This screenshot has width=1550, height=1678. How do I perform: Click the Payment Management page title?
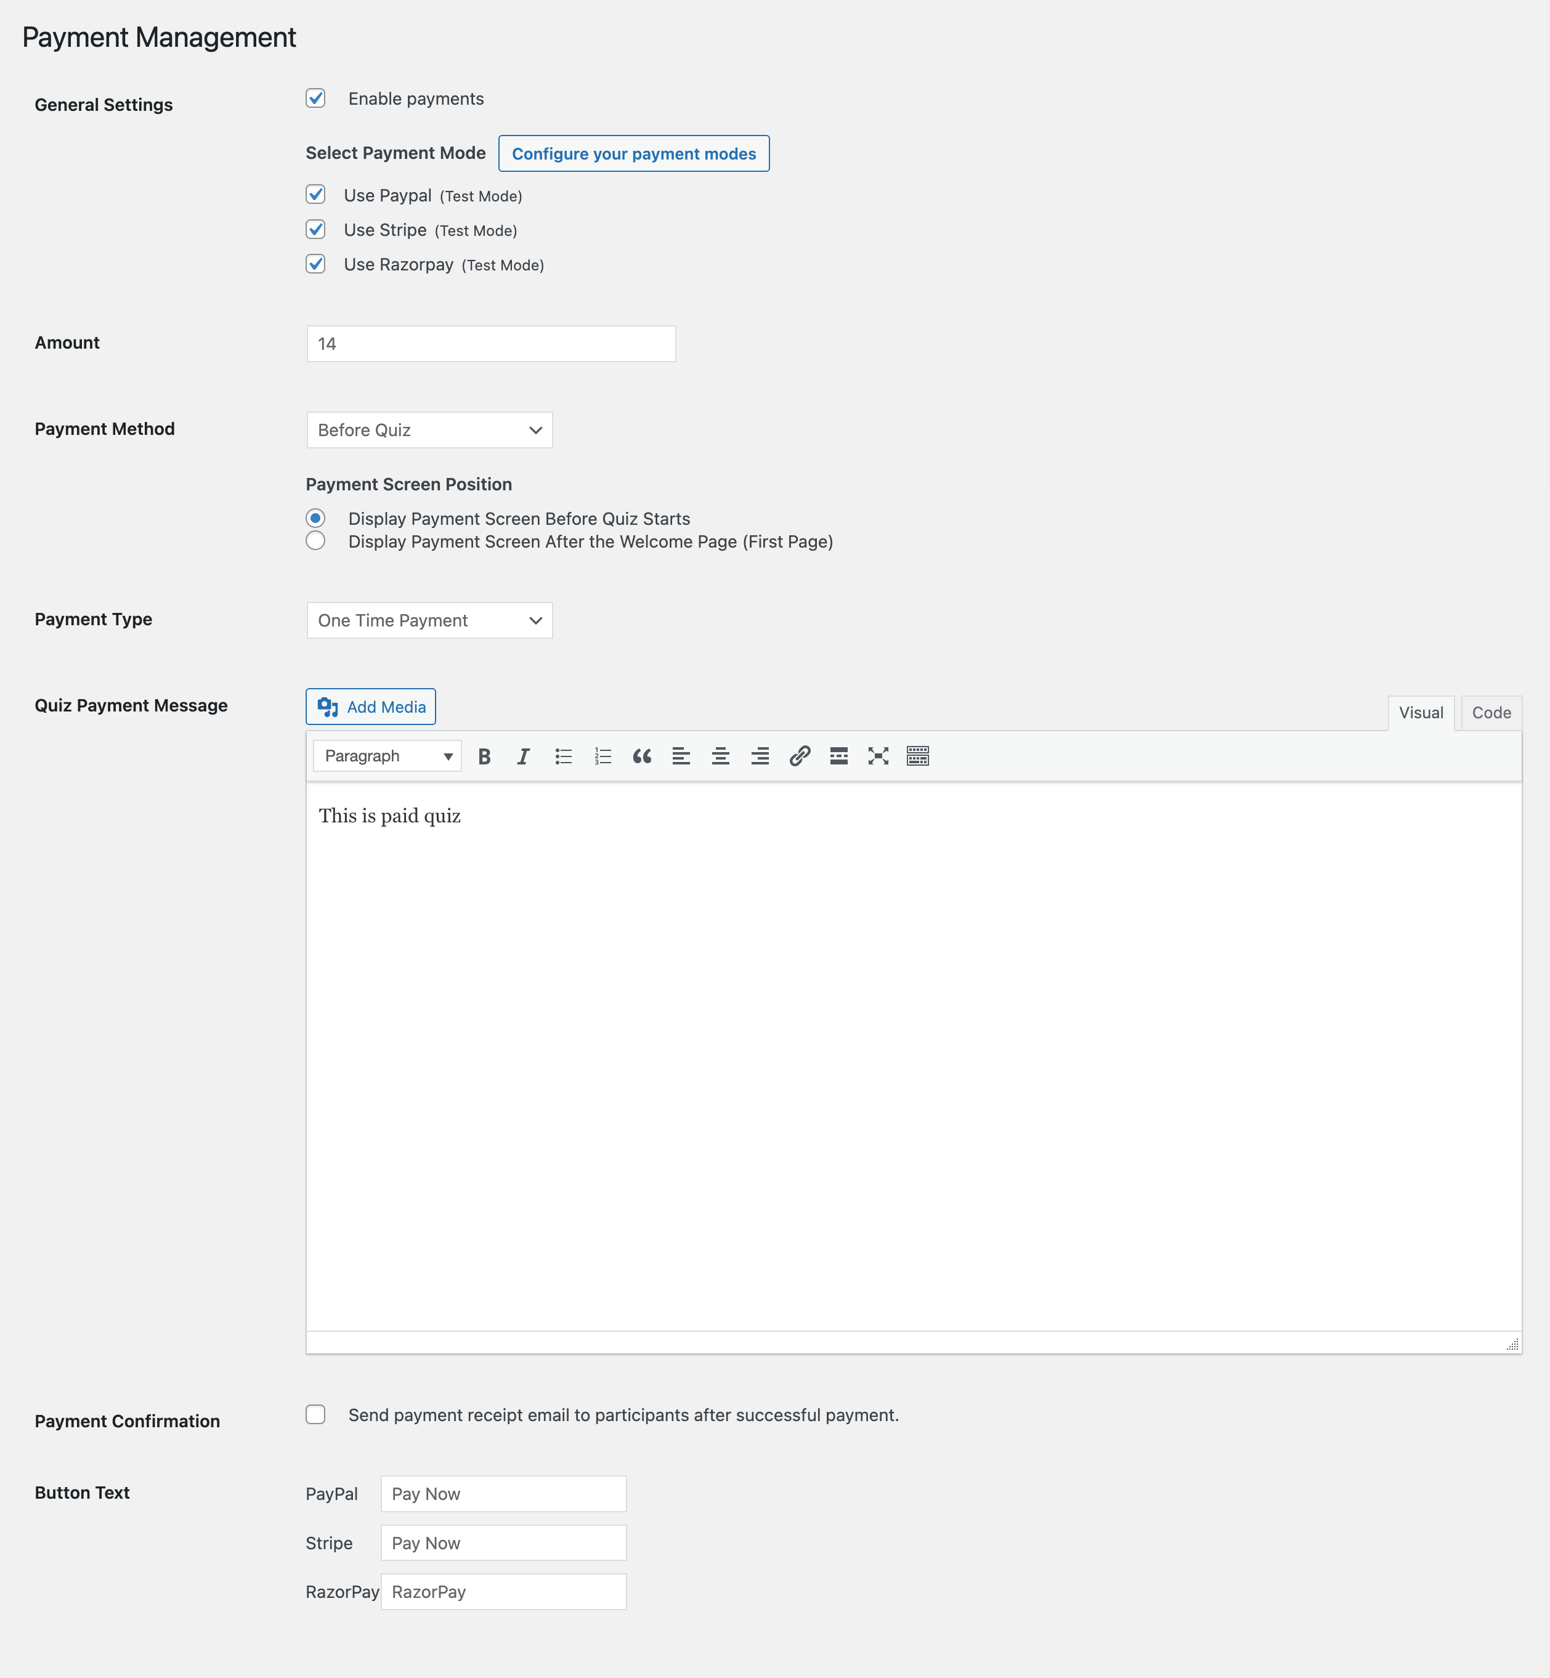point(160,38)
